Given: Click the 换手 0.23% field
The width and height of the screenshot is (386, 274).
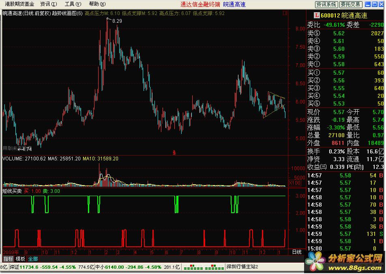Looking at the screenshot, I should pyautogui.click(x=326, y=151).
